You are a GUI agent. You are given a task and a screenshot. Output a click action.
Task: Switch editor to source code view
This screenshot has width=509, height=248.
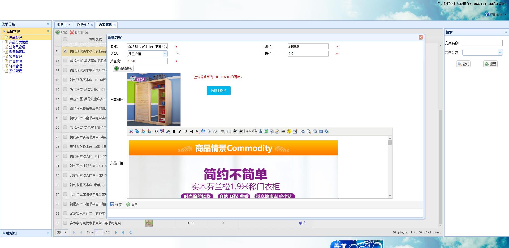(303, 131)
